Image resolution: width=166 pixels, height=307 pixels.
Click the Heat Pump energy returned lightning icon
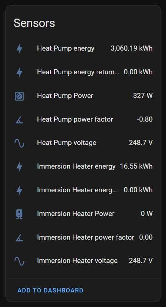coord(19,72)
